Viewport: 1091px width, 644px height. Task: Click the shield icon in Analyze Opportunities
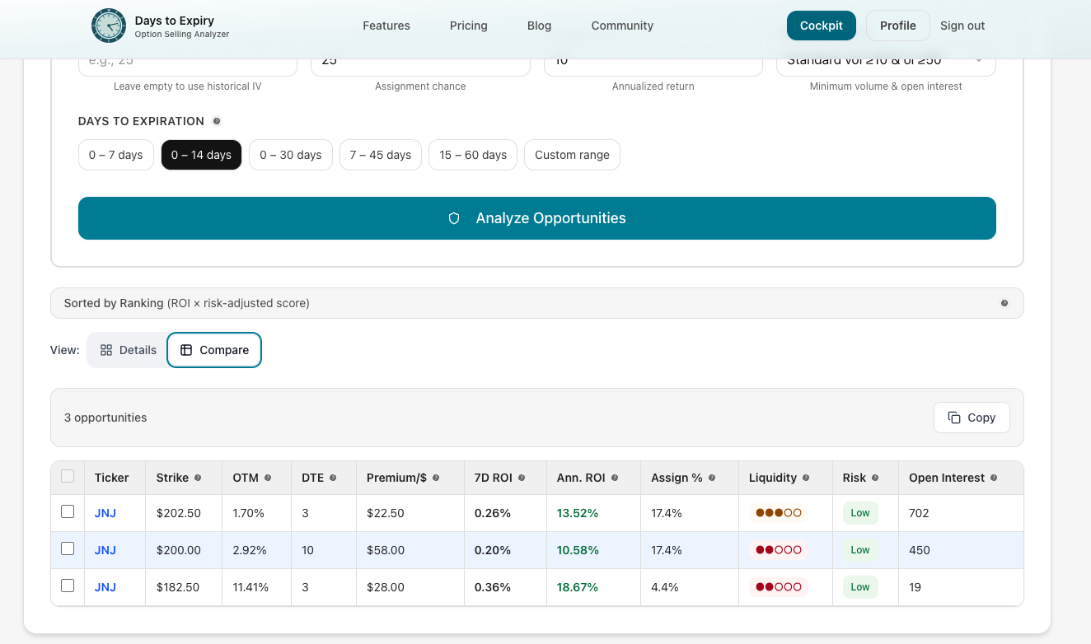[x=454, y=217]
